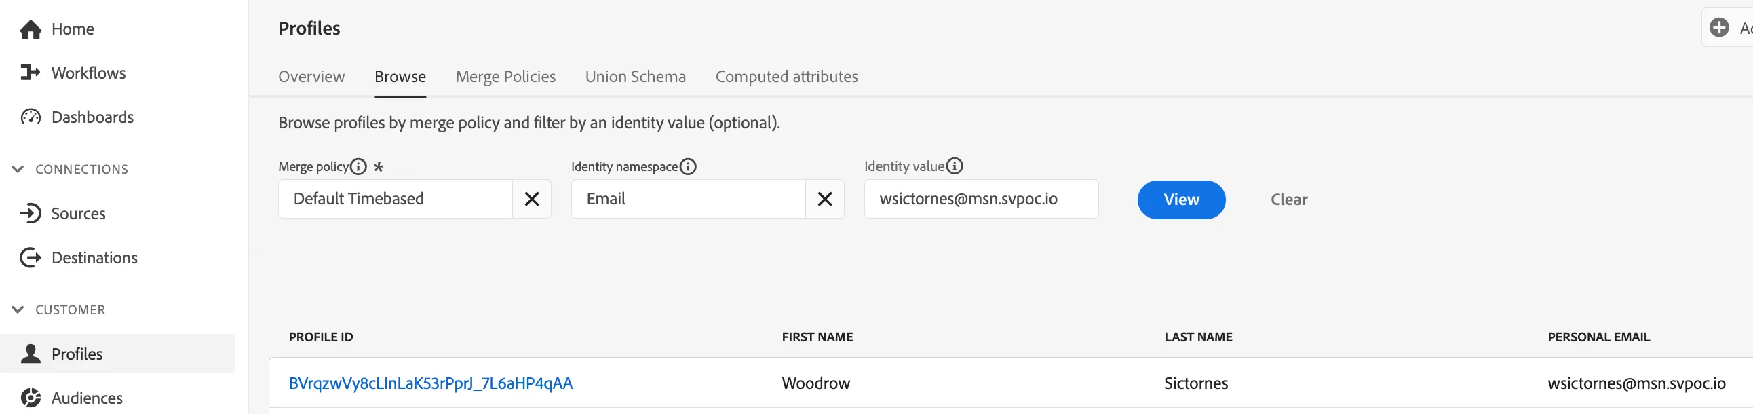Show info tooltip for Merge policy
Viewport: 1753px width, 414px height.
[x=358, y=167]
